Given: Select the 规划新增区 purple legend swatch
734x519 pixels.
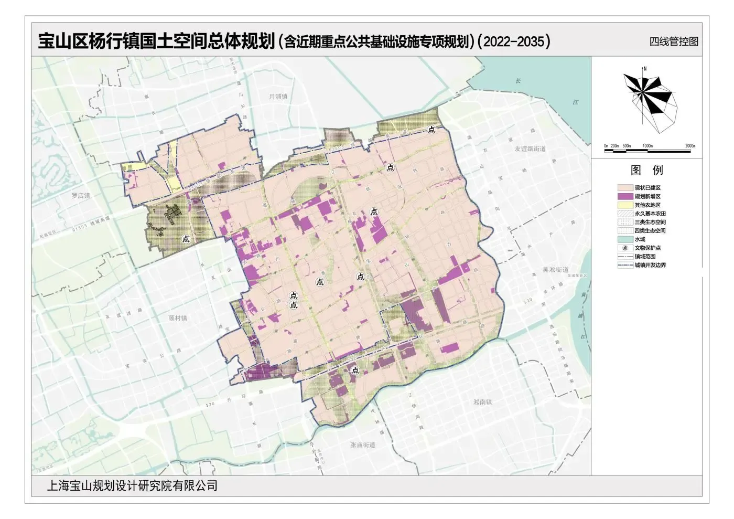Looking at the screenshot, I should (625, 196).
